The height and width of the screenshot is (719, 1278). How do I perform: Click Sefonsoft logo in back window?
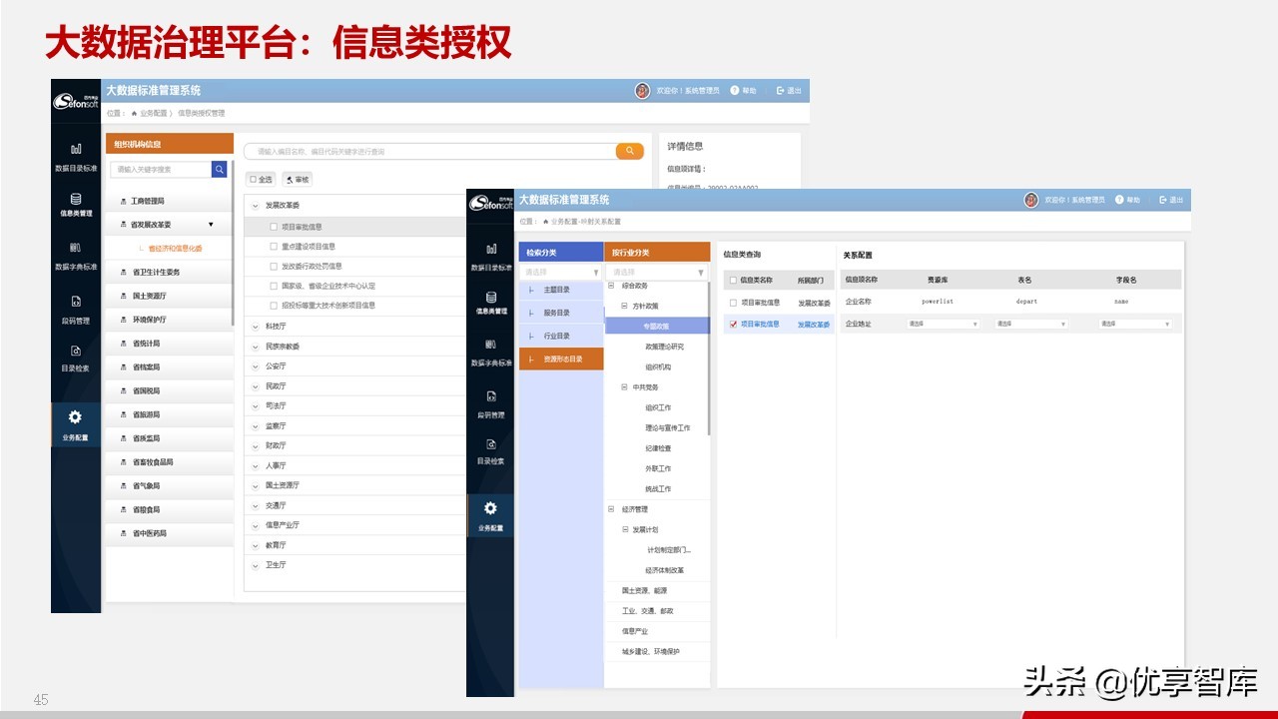[x=76, y=100]
